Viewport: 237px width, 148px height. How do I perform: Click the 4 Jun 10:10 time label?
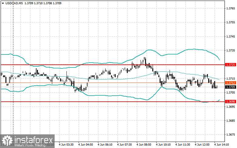click(x=163, y=145)
